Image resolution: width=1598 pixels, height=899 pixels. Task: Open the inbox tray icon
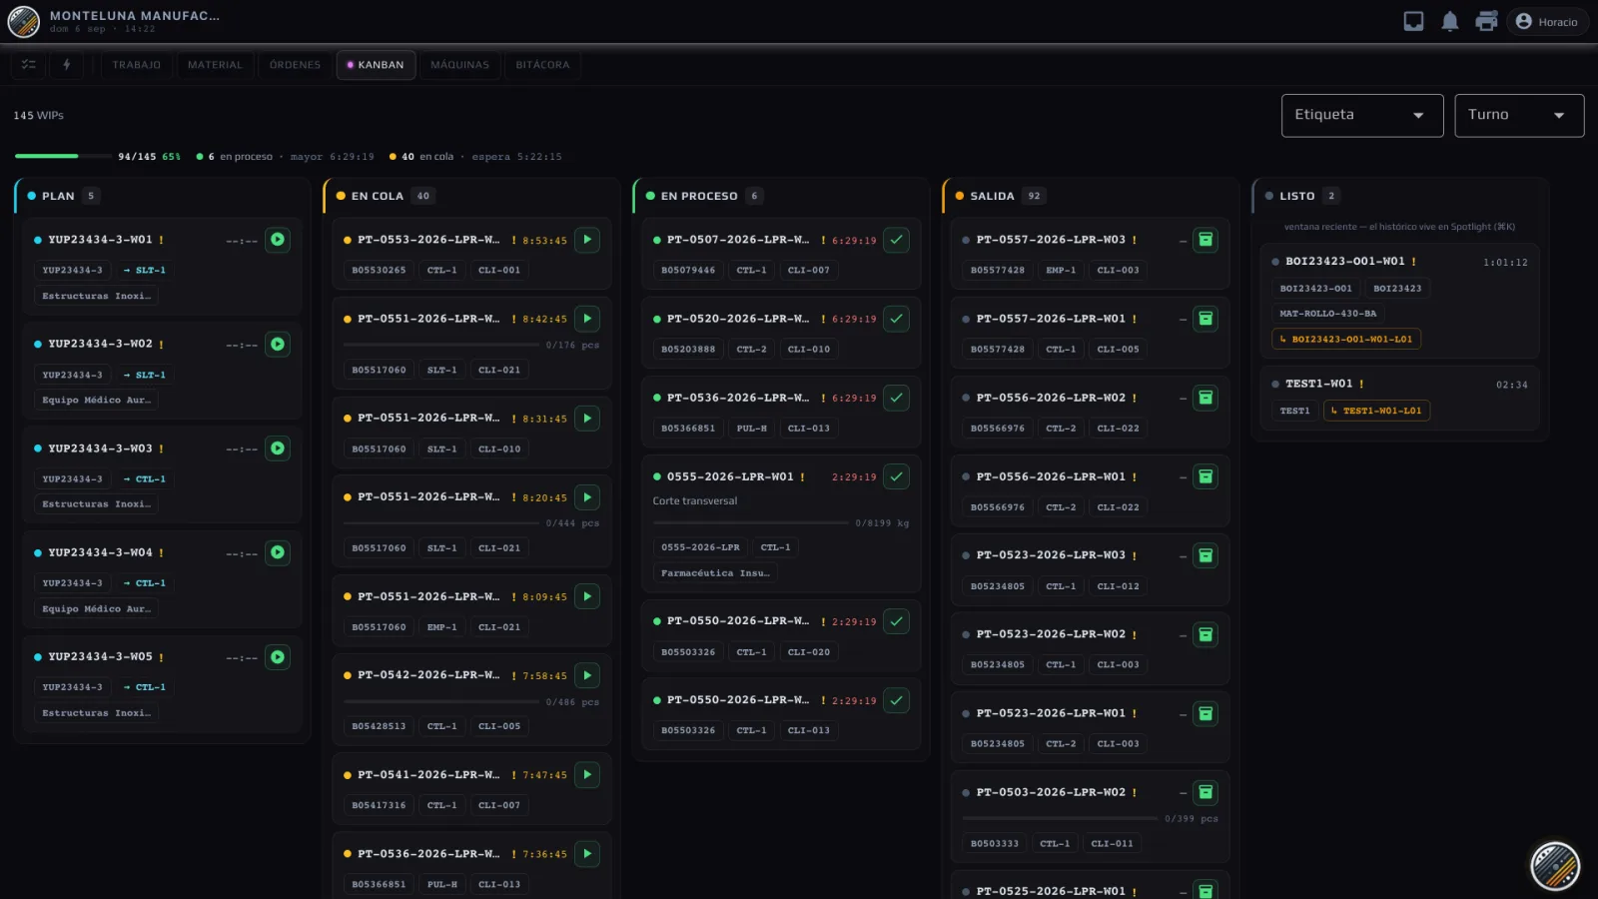coord(1413,21)
